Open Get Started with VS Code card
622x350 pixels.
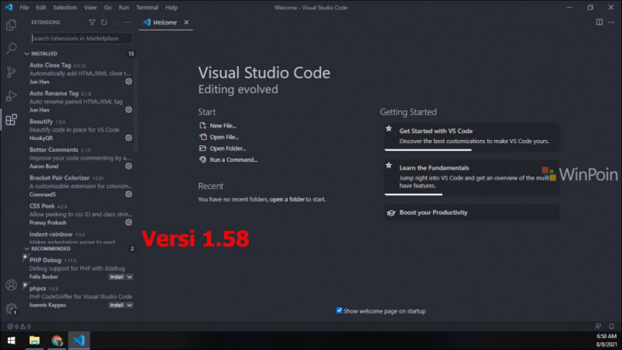tap(471, 137)
